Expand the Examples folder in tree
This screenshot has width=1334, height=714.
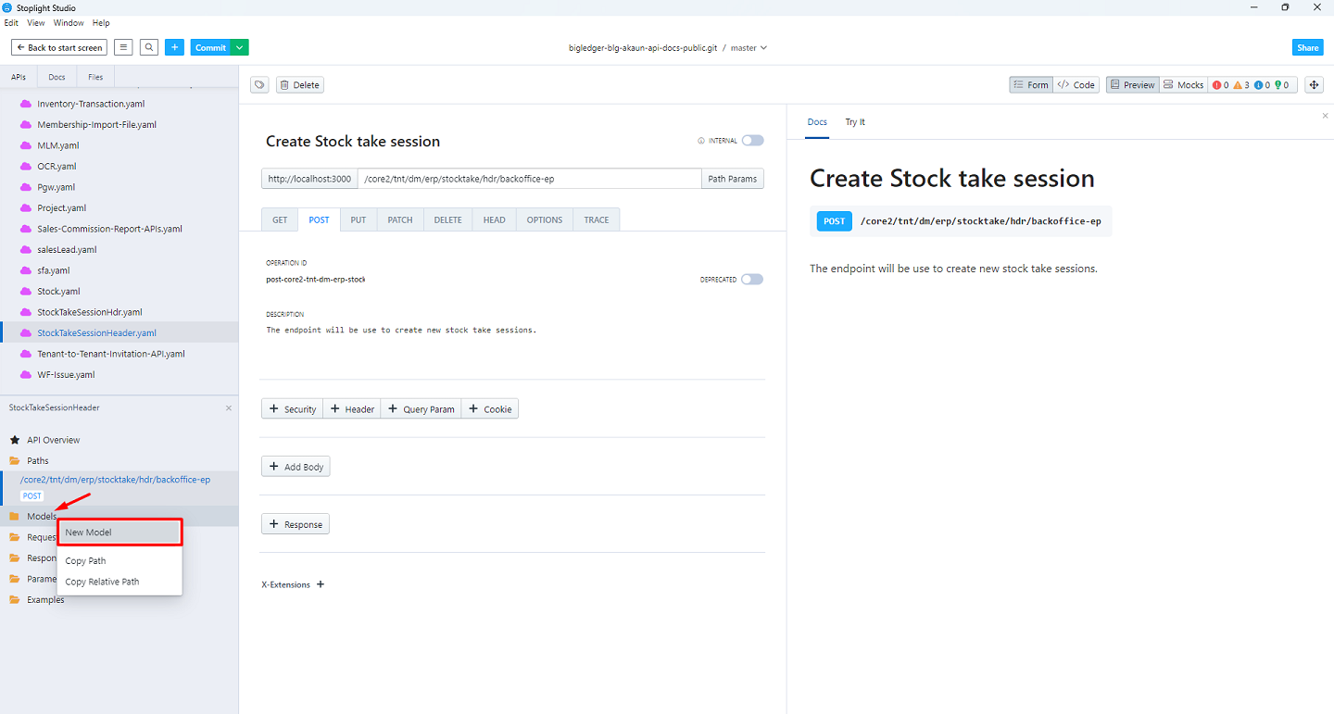tap(45, 600)
